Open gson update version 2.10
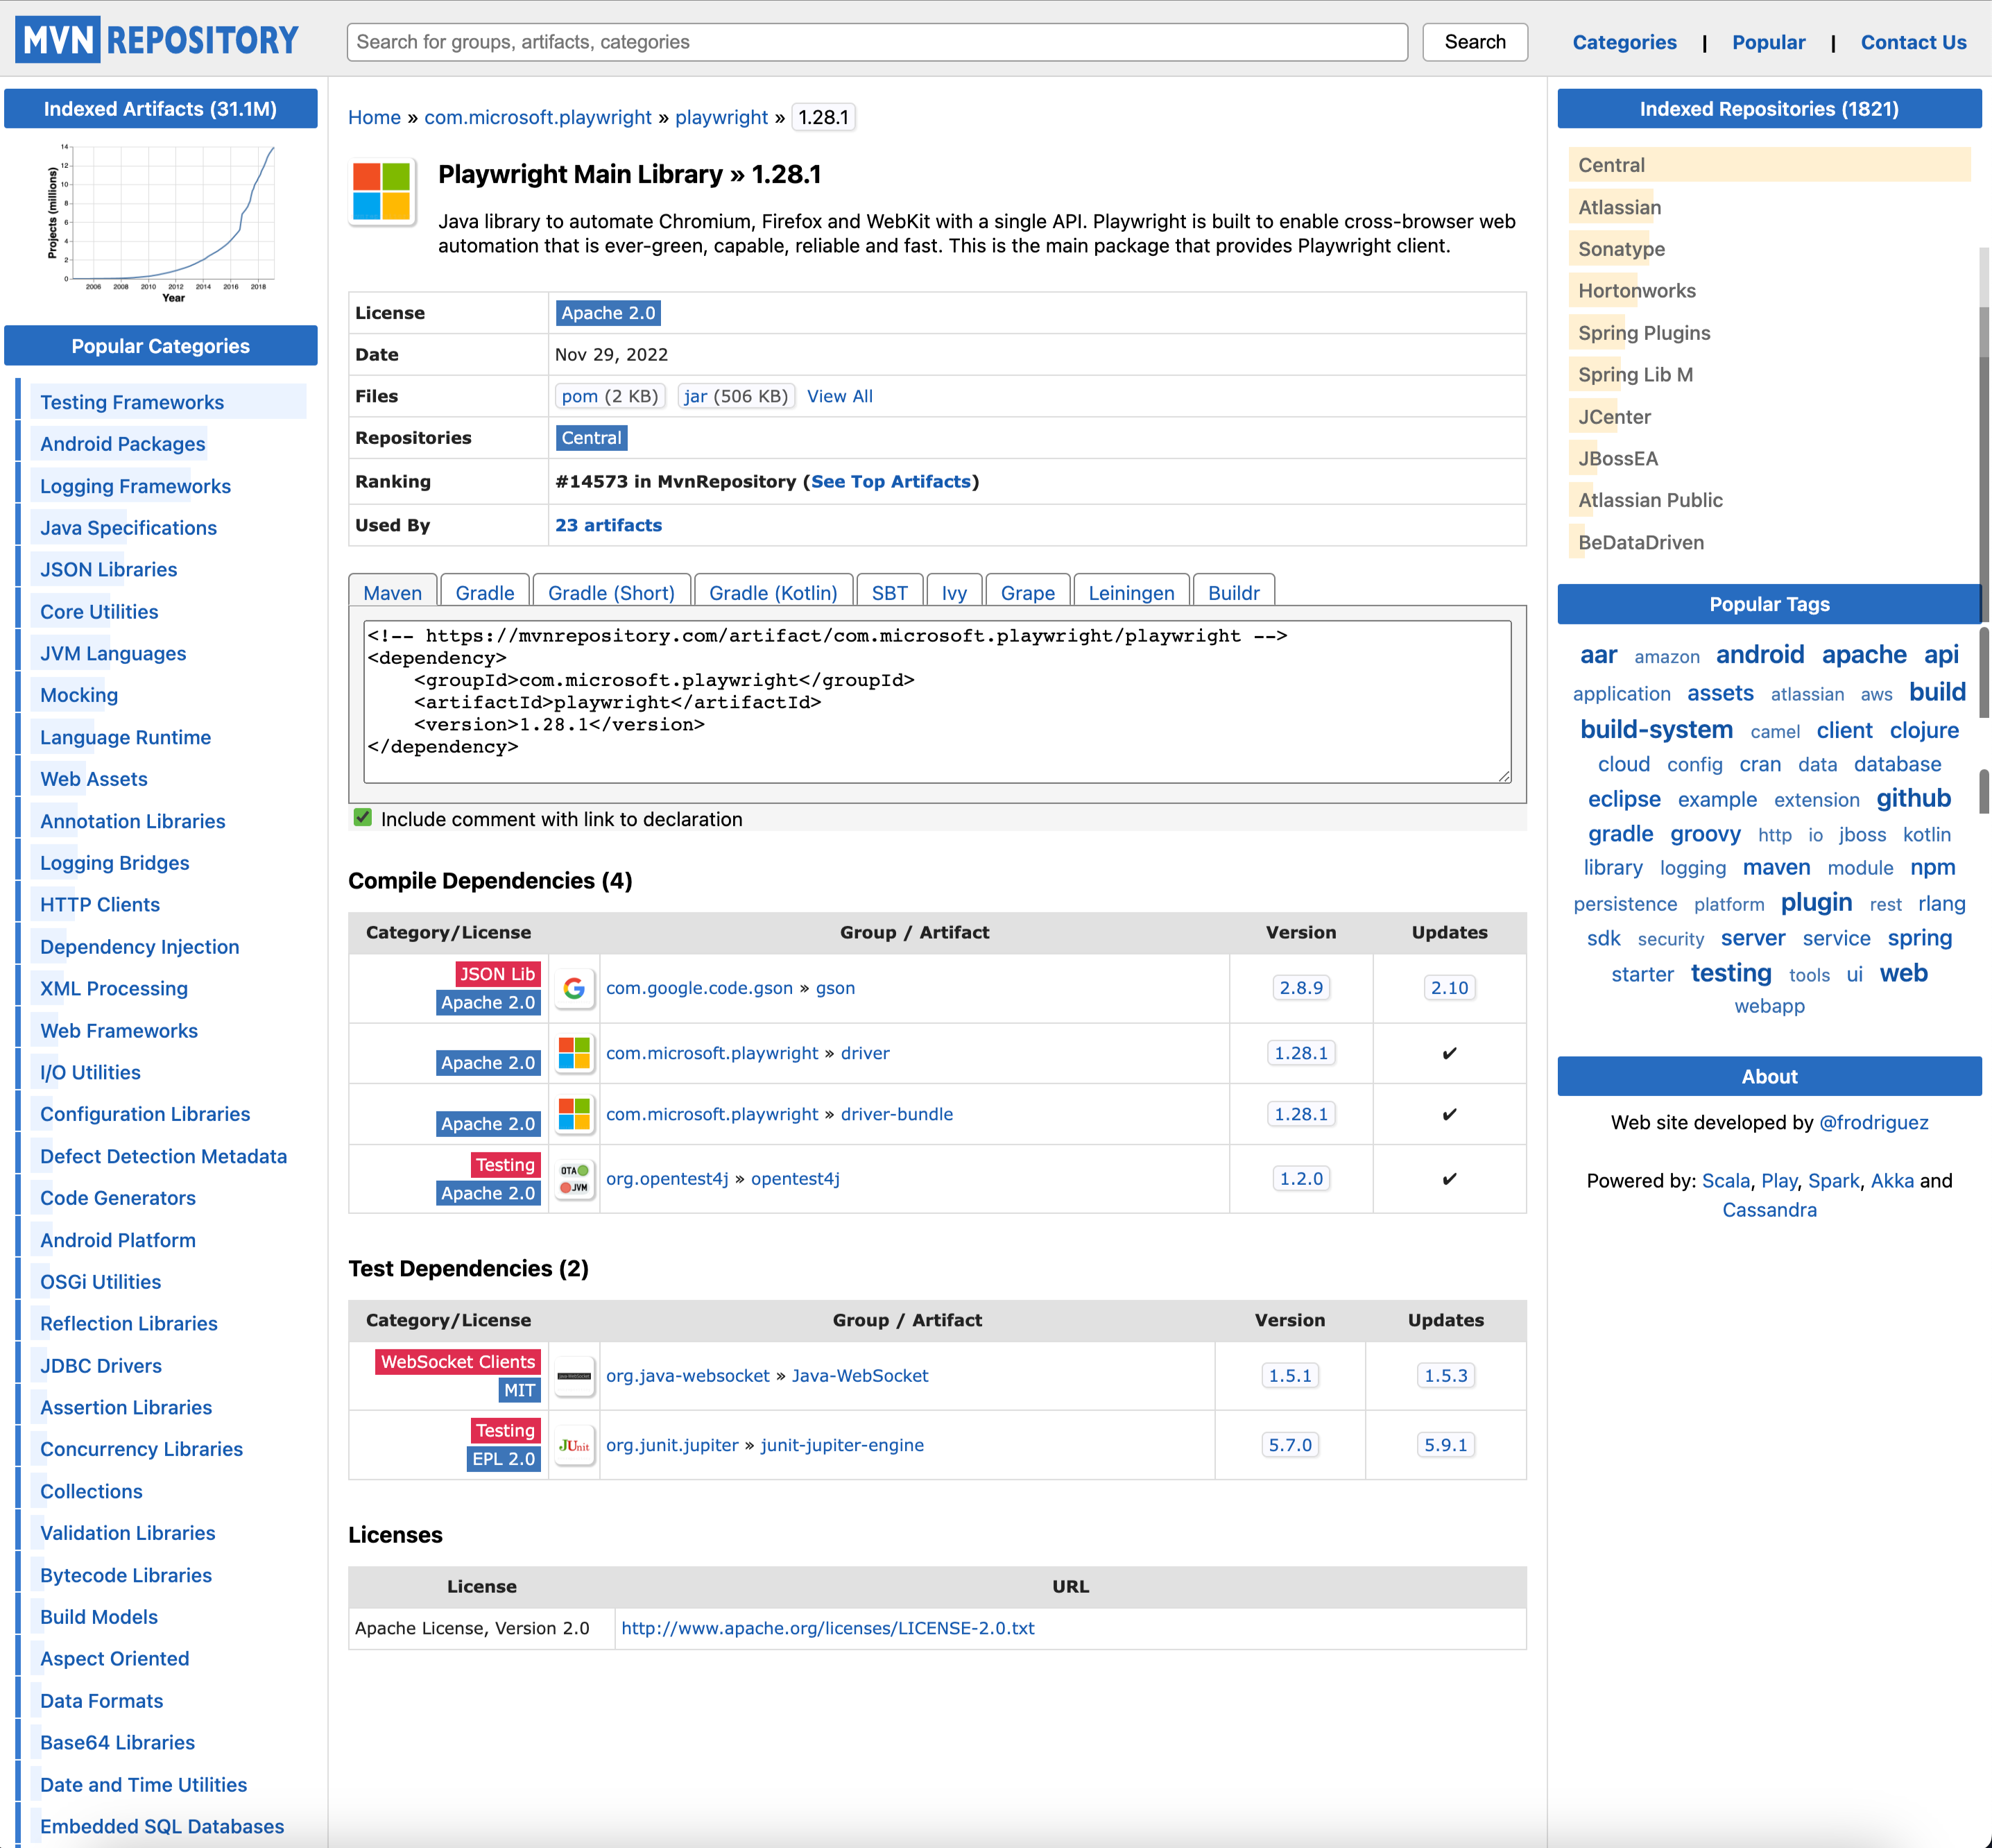This screenshot has width=1992, height=1848. click(1449, 988)
